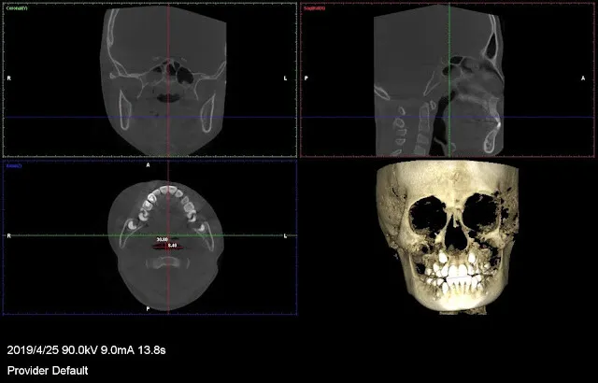Click the A orientation marker in sagittal view
The height and width of the screenshot is (383, 598).
[583, 78]
